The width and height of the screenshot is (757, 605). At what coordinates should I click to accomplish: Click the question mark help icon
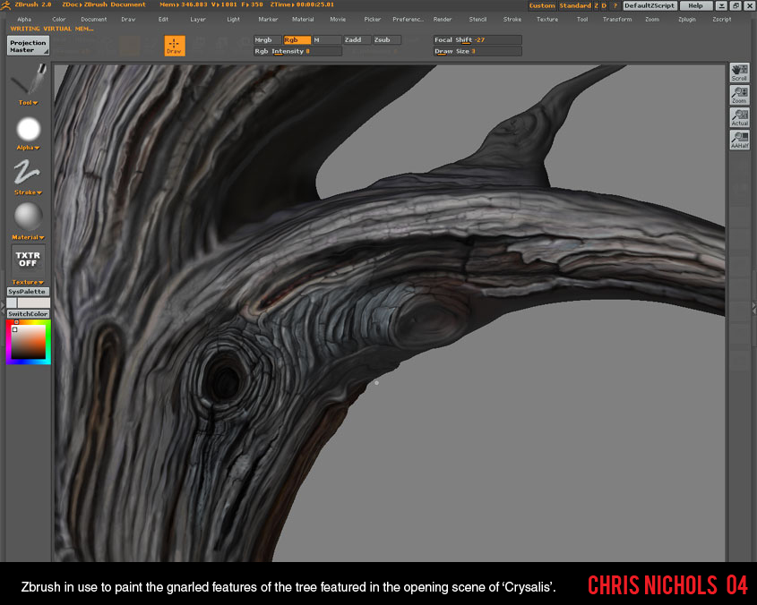point(615,5)
